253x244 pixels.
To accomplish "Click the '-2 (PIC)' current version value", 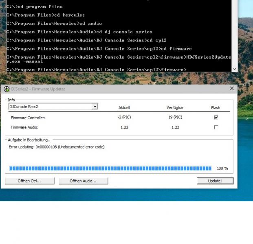I will [124, 117].
